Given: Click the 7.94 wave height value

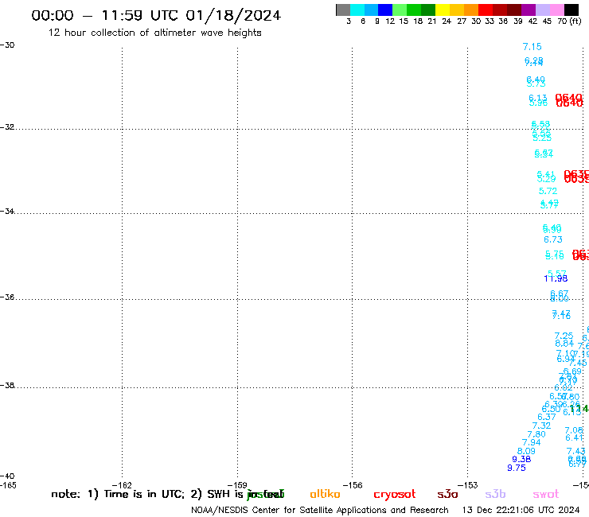Looking at the screenshot, I should click(532, 443).
